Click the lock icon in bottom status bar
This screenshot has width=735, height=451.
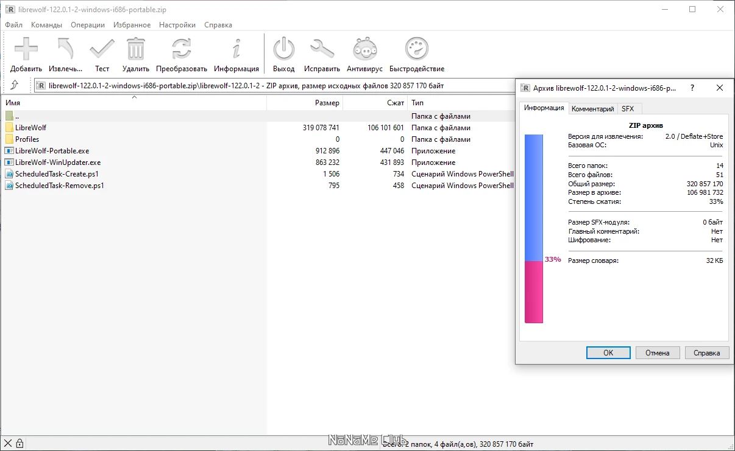(21, 443)
